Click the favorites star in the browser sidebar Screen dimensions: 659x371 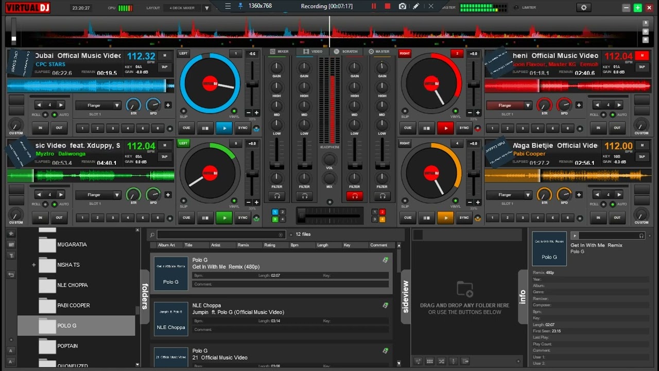coord(11,233)
